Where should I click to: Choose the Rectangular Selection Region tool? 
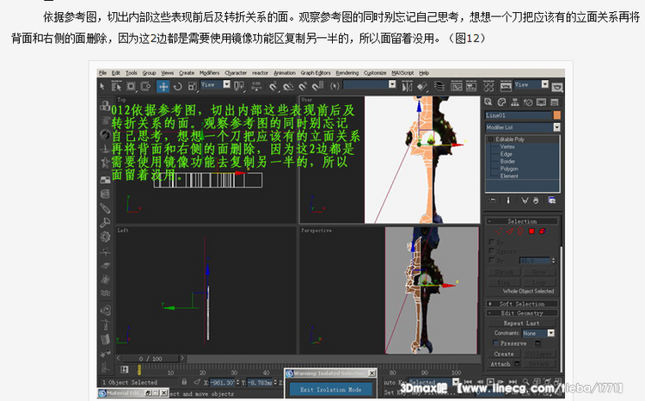(131, 86)
